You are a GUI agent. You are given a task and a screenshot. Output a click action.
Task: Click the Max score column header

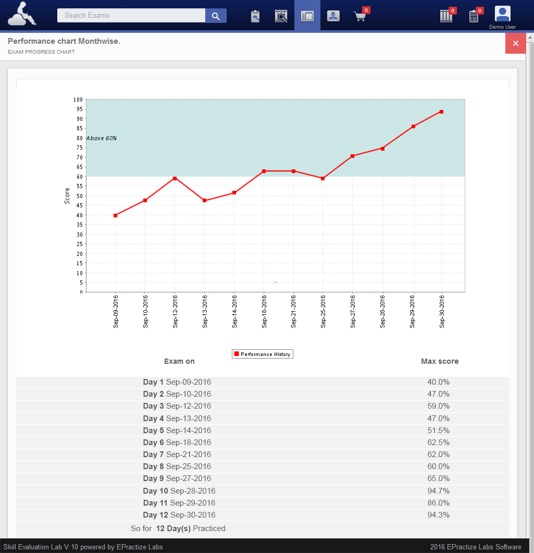(440, 361)
